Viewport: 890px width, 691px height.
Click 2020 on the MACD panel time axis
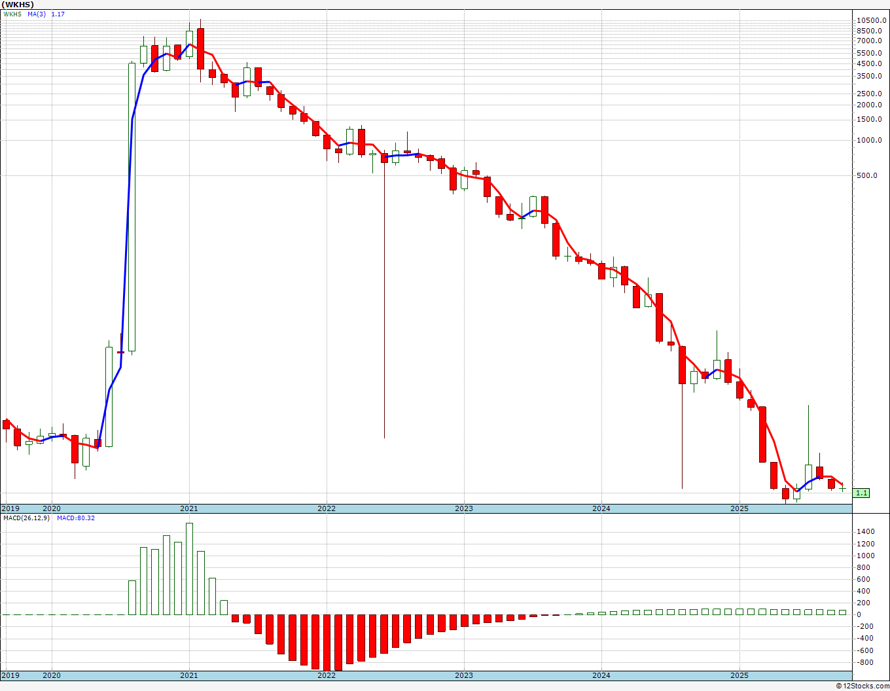coord(52,675)
